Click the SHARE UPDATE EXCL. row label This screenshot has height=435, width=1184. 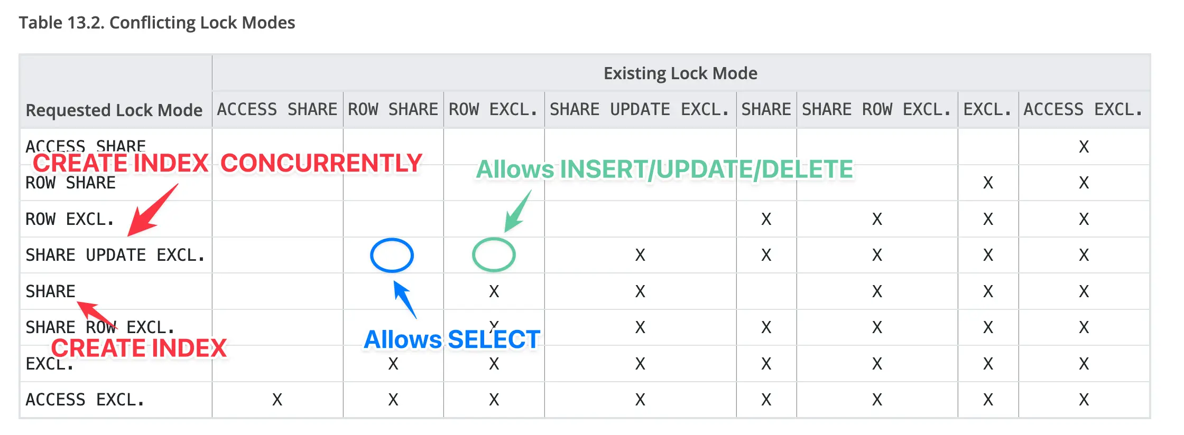(x=115, y=255)
